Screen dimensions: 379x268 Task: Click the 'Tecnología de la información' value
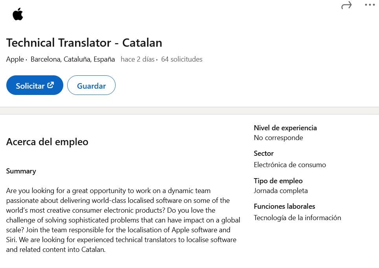[298, 218]
